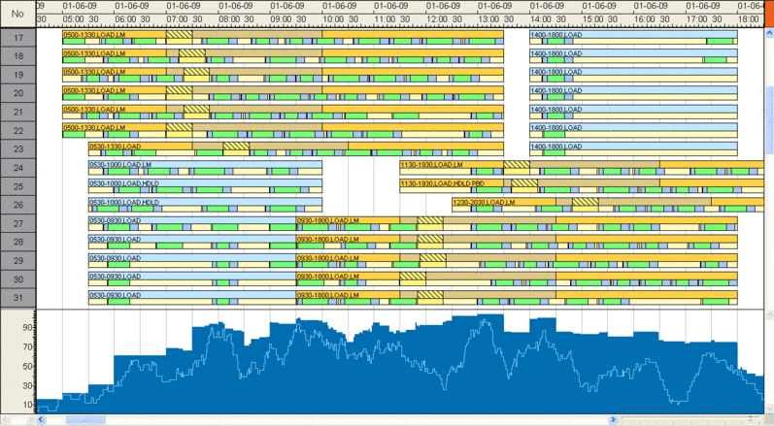Click the bottom horizontal scrollbar thumb
774x426 pixels.
(85, 420)
